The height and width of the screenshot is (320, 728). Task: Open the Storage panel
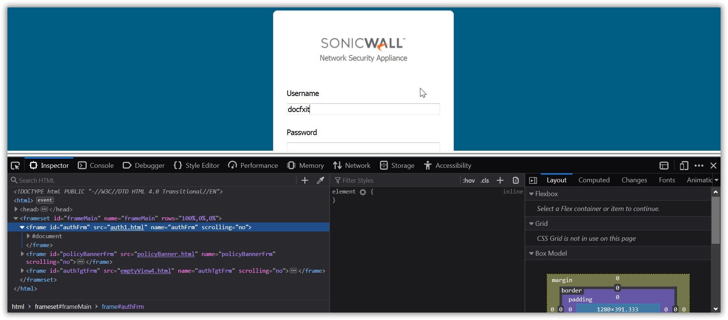pos(397,166)
